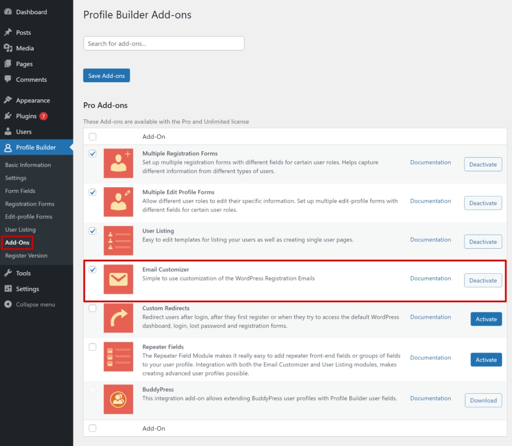Uncheck the Multiple Edit Profile Forms checkbox
The image size is (512, 446).
click(93, 192)
